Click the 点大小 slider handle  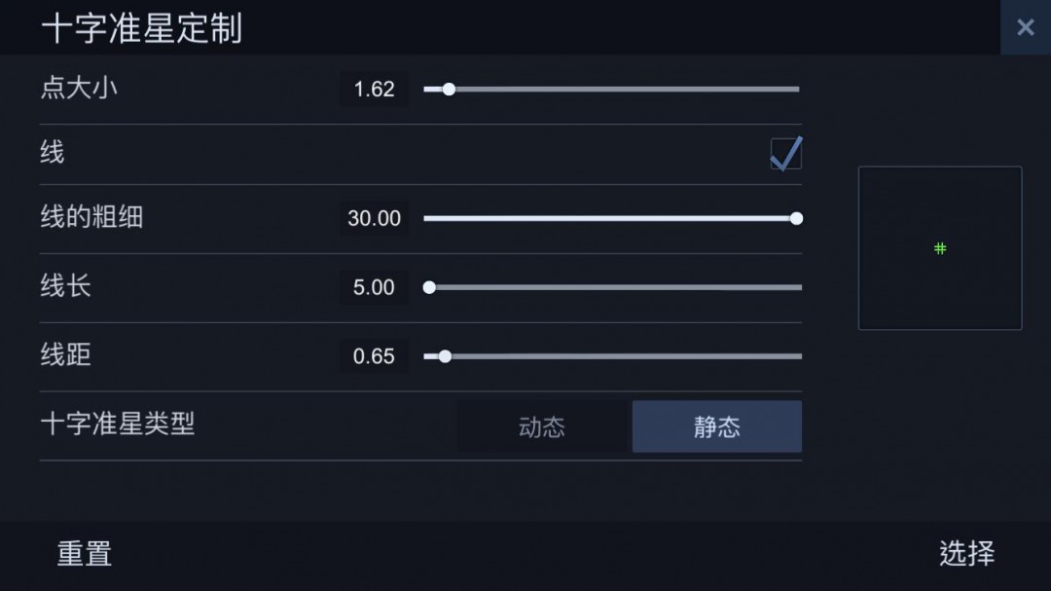tap(449, 90)
